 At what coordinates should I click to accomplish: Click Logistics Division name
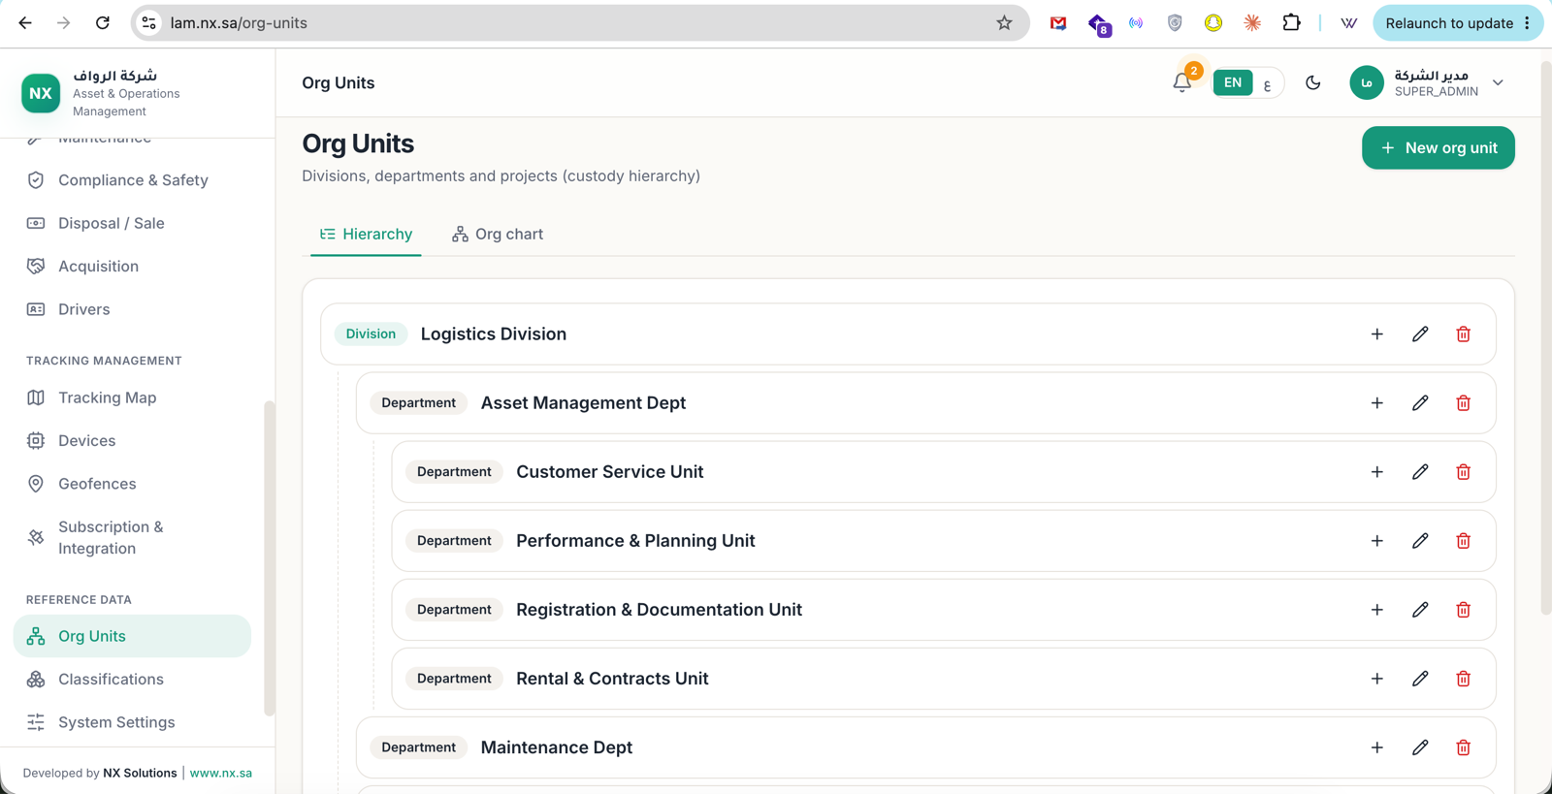click(x=494, y=334)
